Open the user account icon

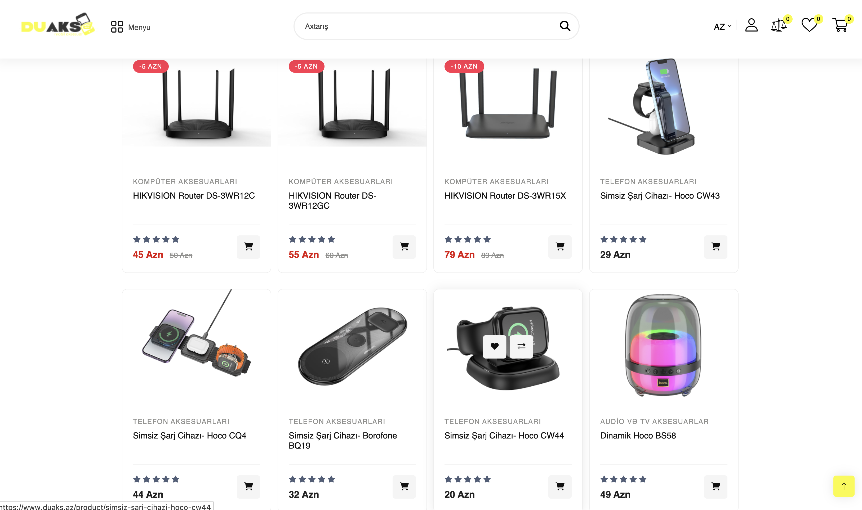pos(751,25)
